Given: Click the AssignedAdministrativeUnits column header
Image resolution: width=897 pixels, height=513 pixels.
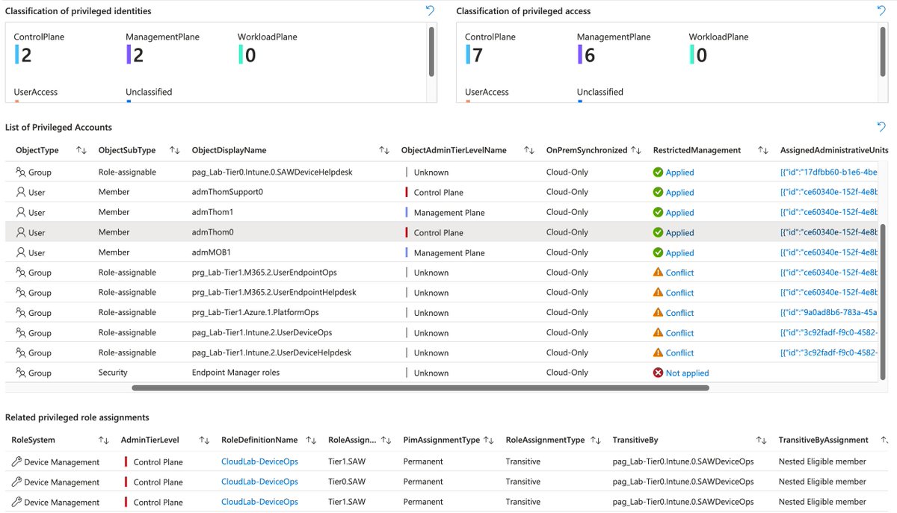Looking at the screenshot, I should (834, 150).
